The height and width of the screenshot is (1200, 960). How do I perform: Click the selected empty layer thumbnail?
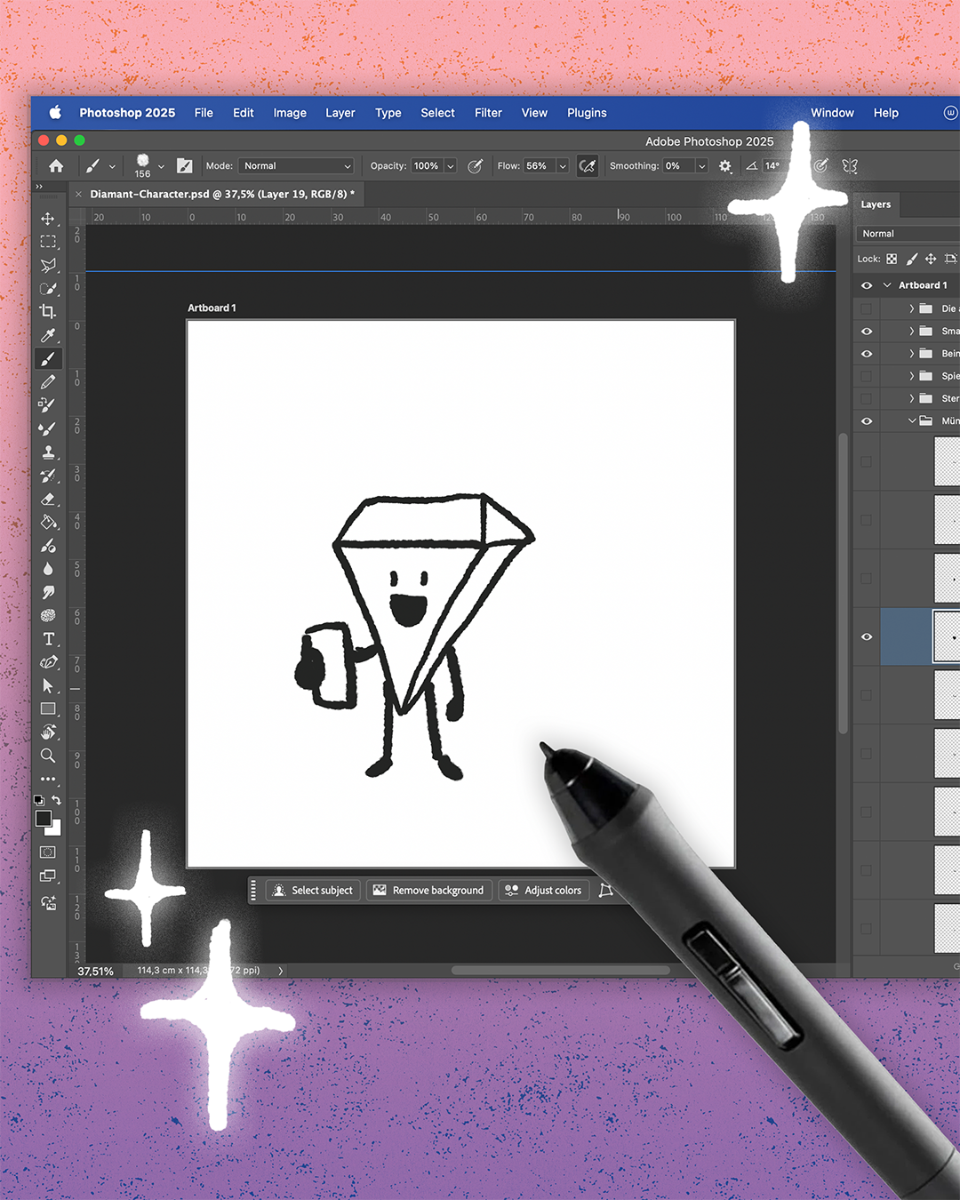[946, 636]
